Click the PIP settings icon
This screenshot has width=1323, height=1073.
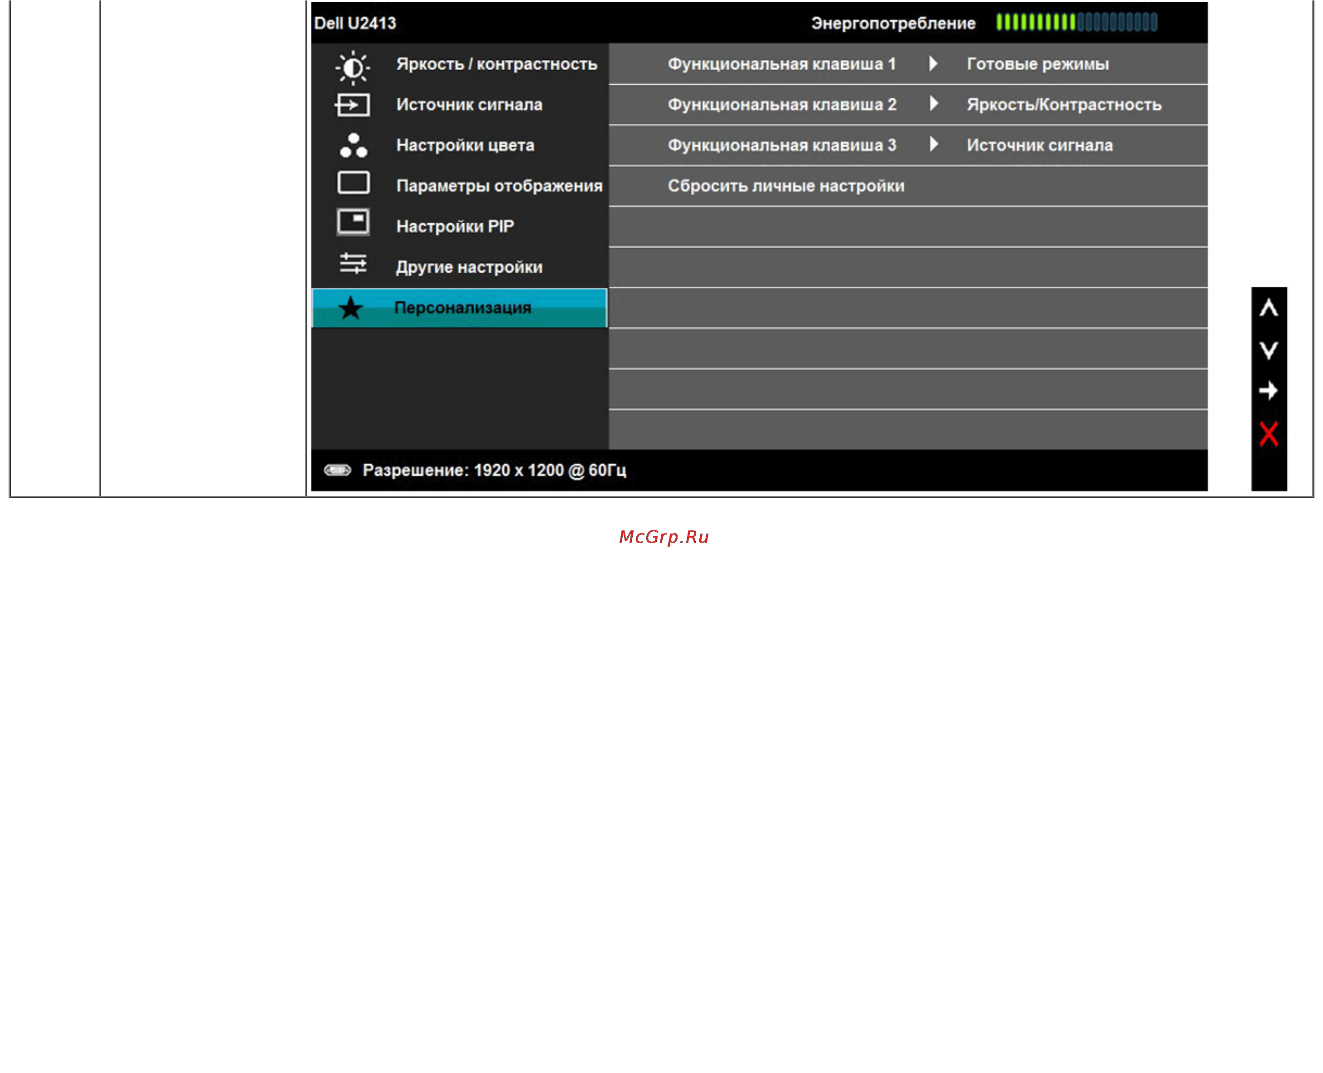pos(353,222)
